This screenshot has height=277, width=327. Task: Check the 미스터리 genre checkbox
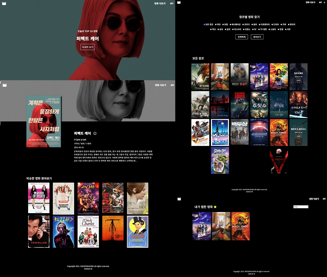pyautogui.click(x=233, y=30)
